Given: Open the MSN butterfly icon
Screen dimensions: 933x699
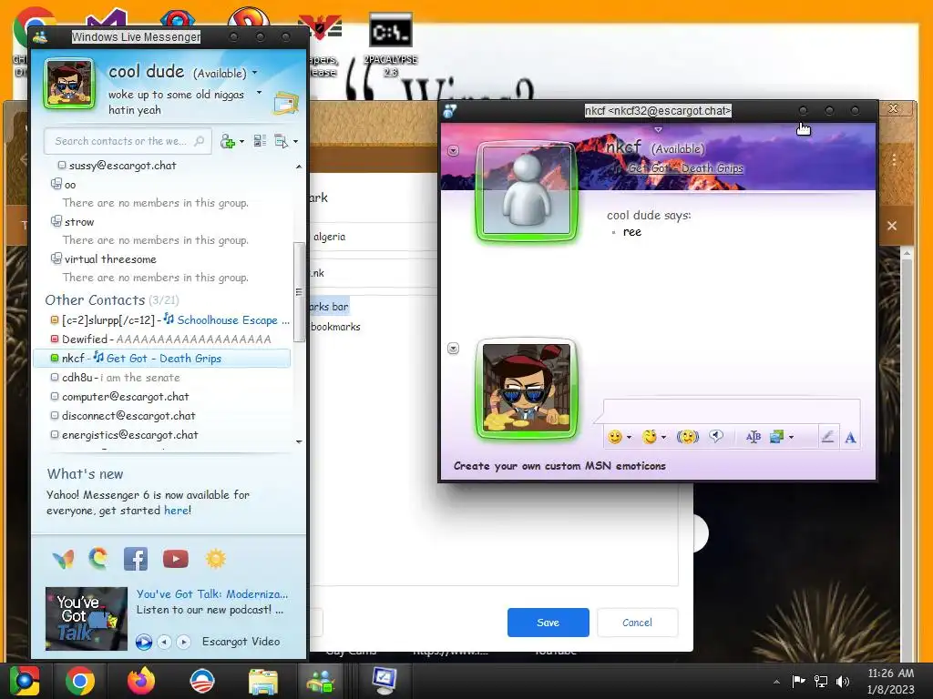Looking at the screenshot, I should [63, 559].
